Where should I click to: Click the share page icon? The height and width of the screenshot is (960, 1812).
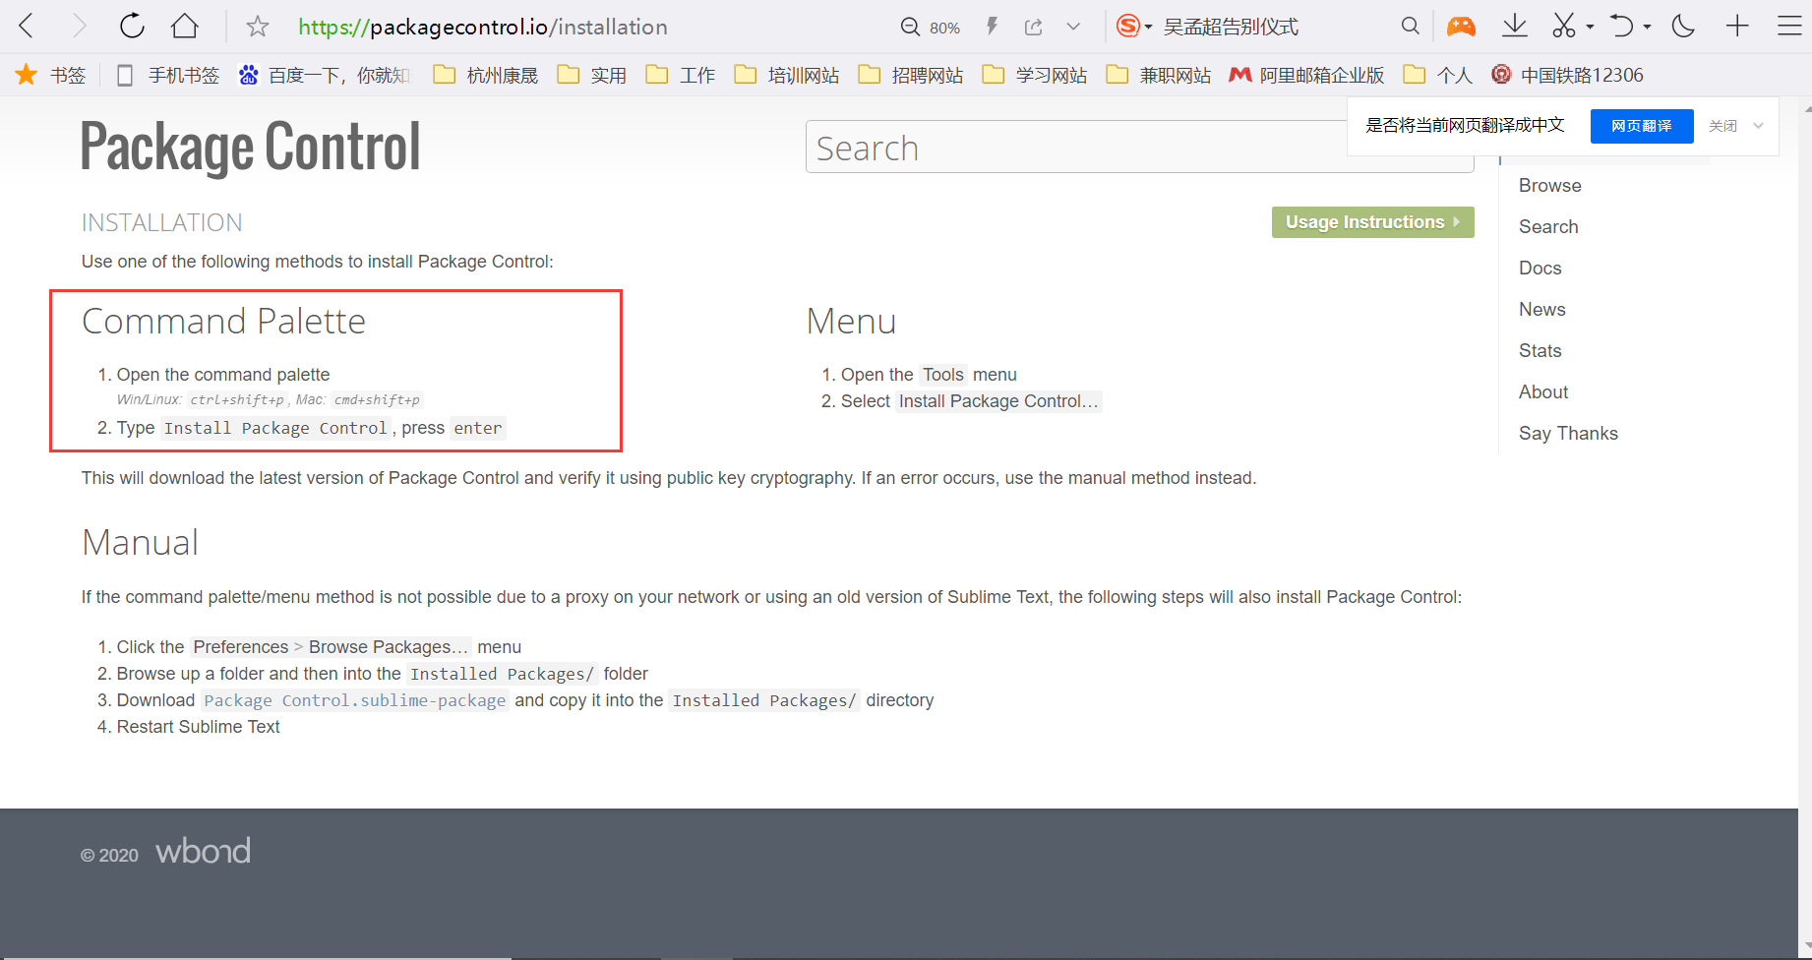1034,27
